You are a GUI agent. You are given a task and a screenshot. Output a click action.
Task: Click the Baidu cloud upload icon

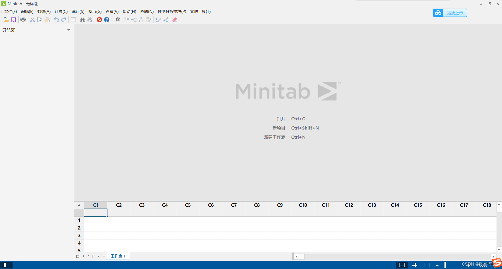pyautogui.click(x=438, y=13)
